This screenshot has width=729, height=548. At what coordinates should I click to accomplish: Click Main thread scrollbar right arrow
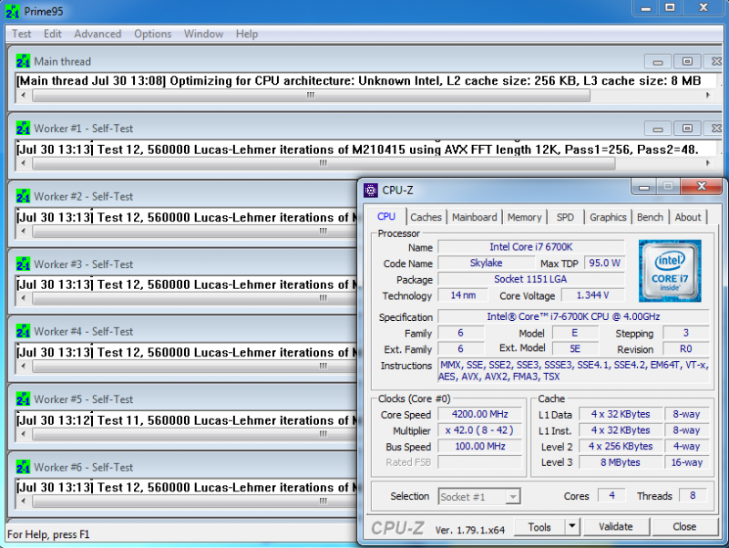click(708, 96)
